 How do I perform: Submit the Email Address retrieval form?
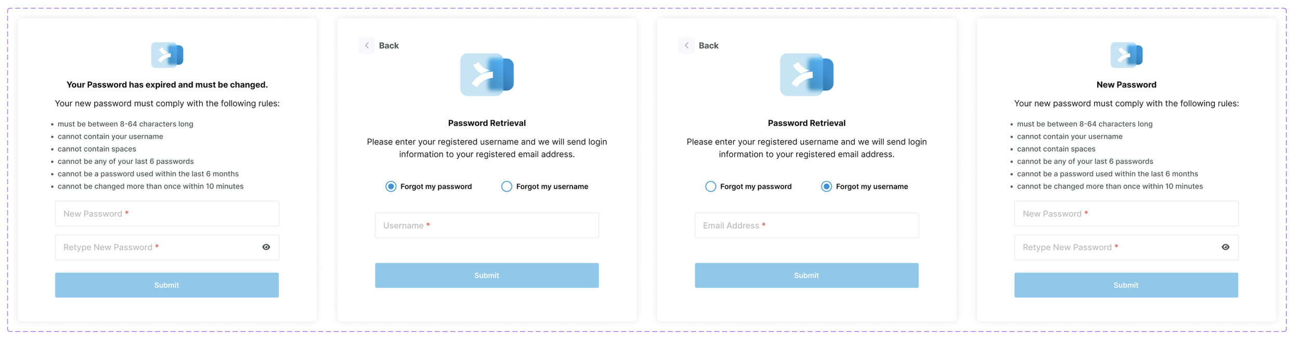pos(807,275)
